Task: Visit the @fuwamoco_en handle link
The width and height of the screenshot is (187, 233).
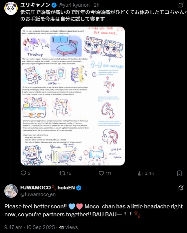Action: pyautogui.click(x=38, y=194)
